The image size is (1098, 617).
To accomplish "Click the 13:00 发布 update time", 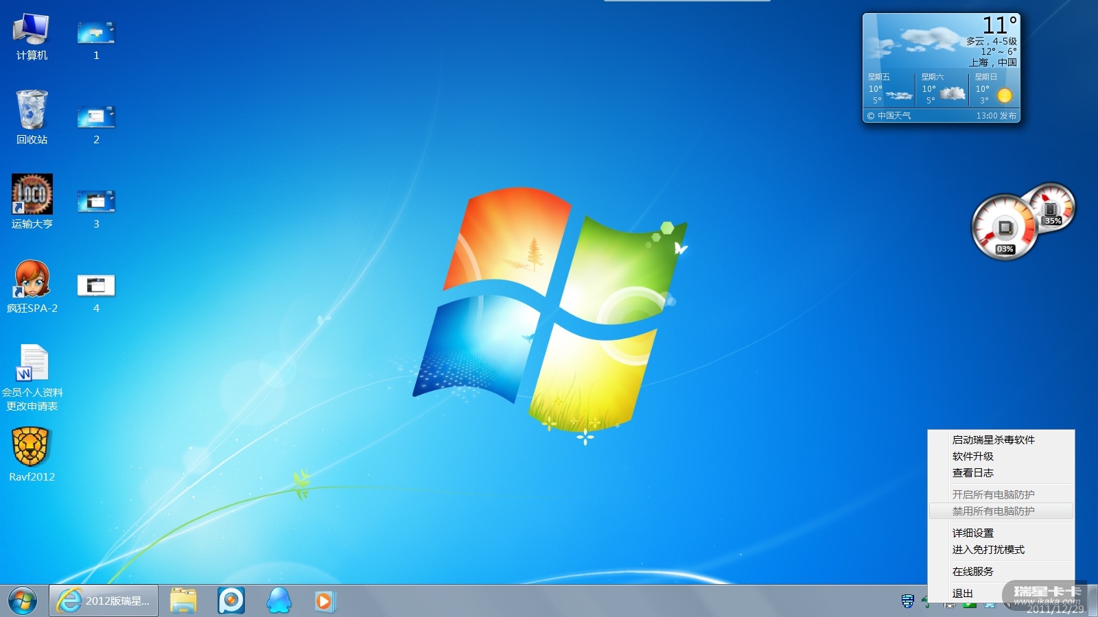I will (996, 116).
